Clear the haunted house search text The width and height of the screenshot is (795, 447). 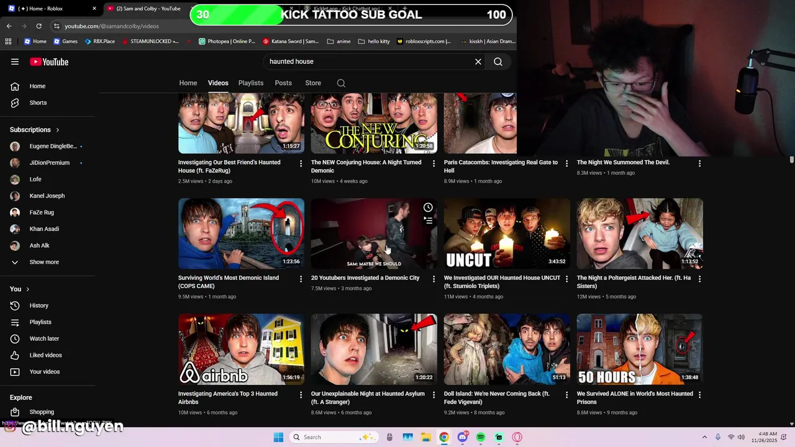(478, 61)
